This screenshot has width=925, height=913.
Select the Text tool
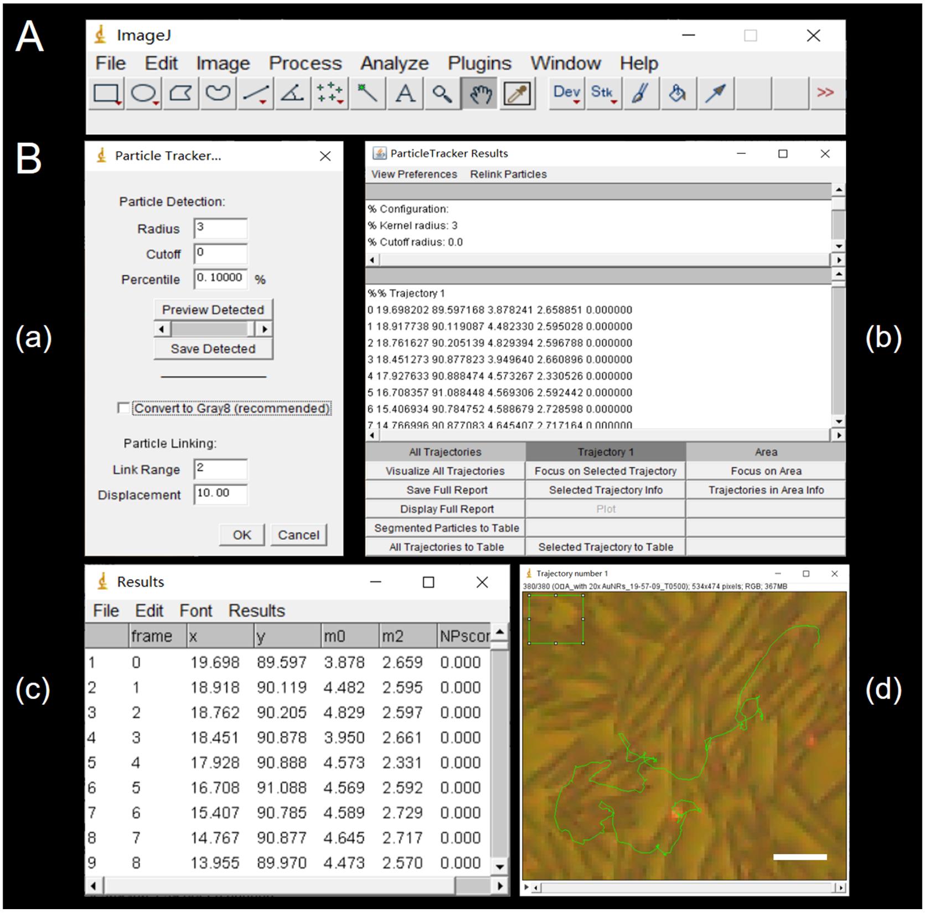pyautogui.click(x=405, y=93)
